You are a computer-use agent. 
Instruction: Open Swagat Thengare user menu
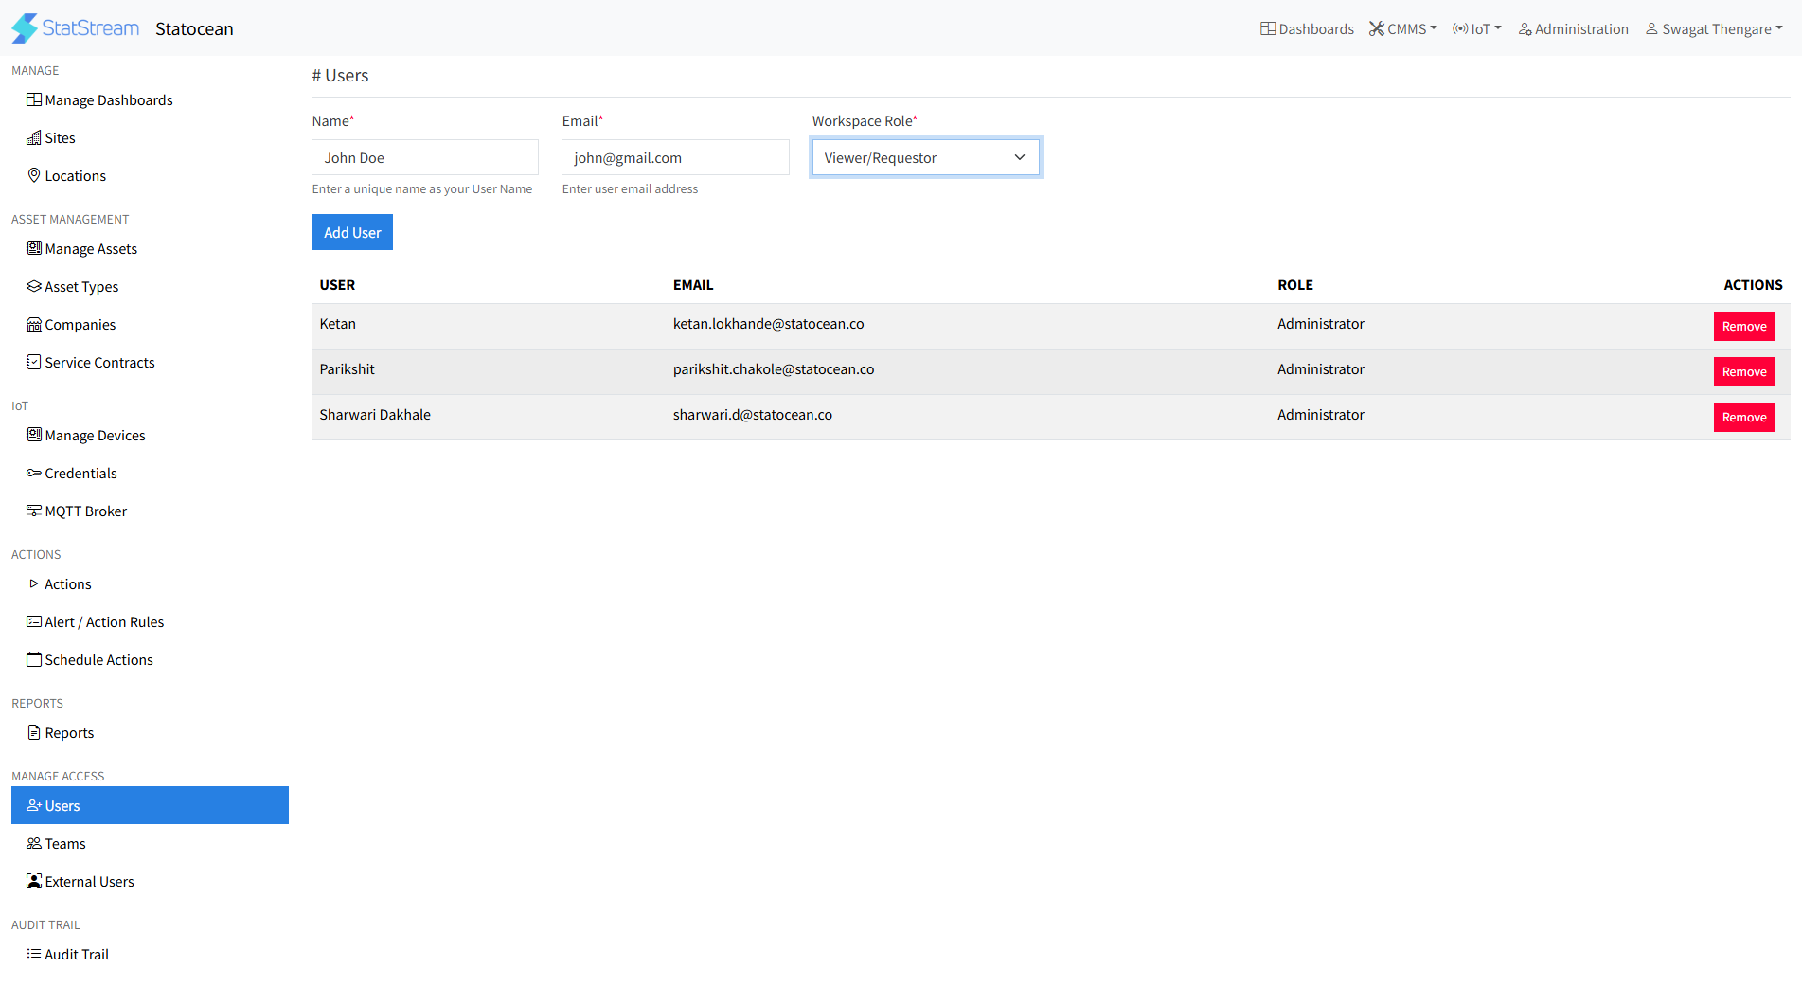[x=1714, y=29]
